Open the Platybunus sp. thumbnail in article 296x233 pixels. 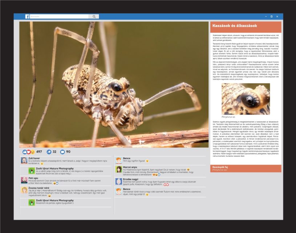(x=246, y=99)
